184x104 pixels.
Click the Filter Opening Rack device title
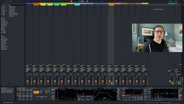(x=22, y=88)
